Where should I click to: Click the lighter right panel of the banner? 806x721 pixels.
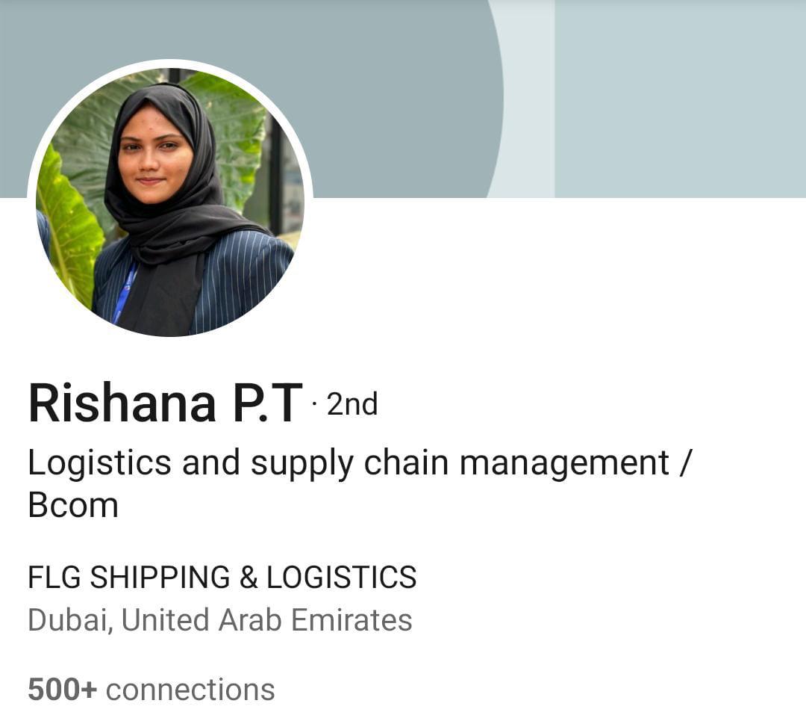[680, 99]
